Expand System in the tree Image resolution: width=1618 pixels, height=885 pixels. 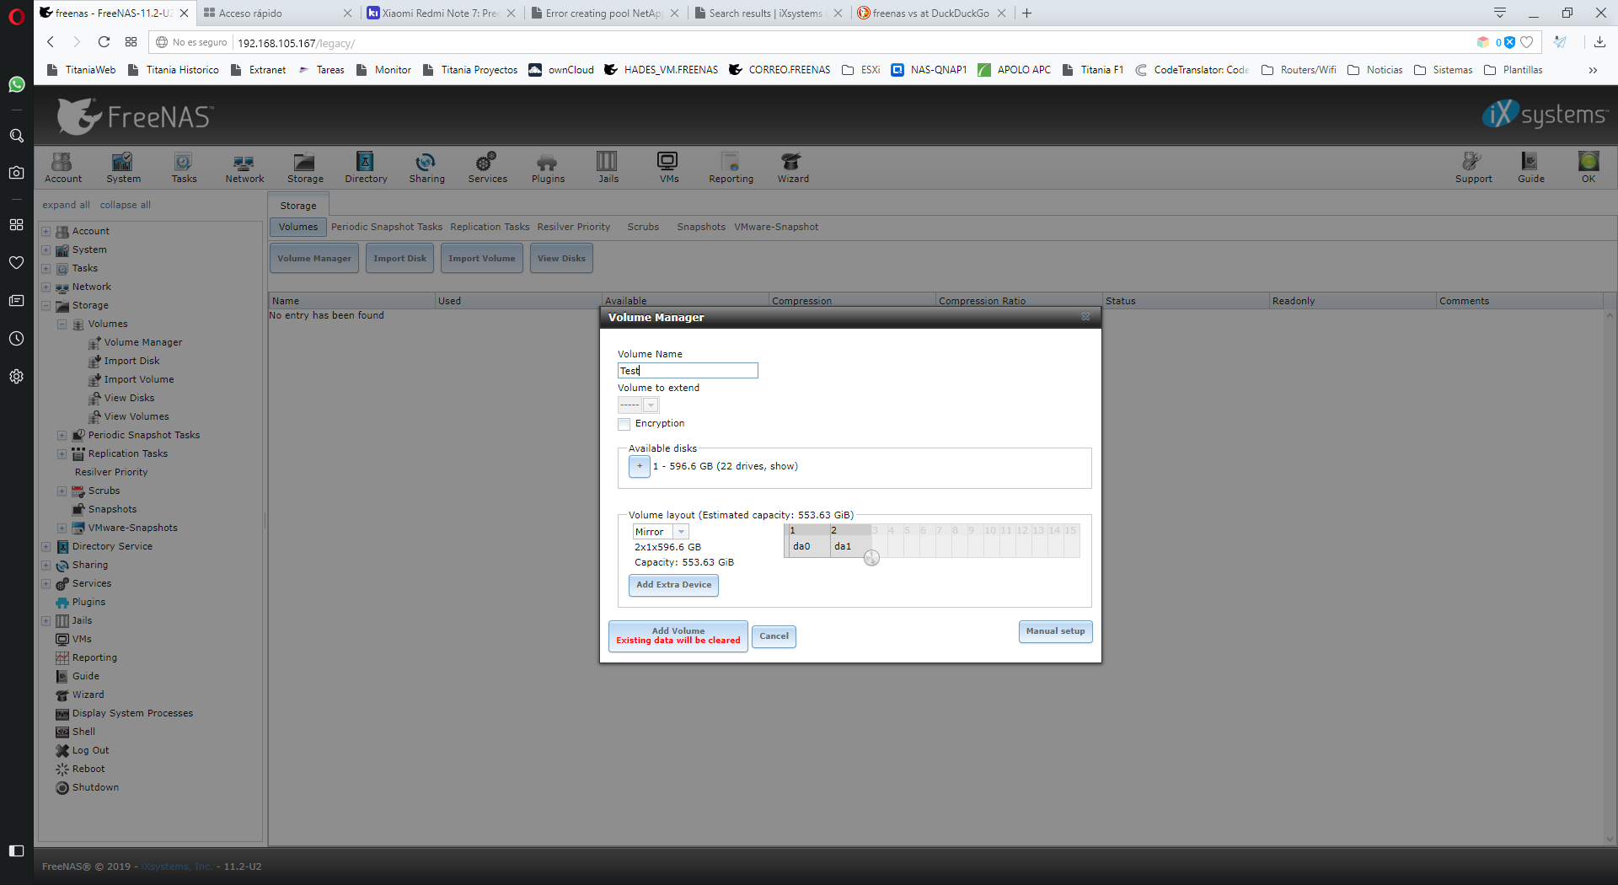pos(46,249)
